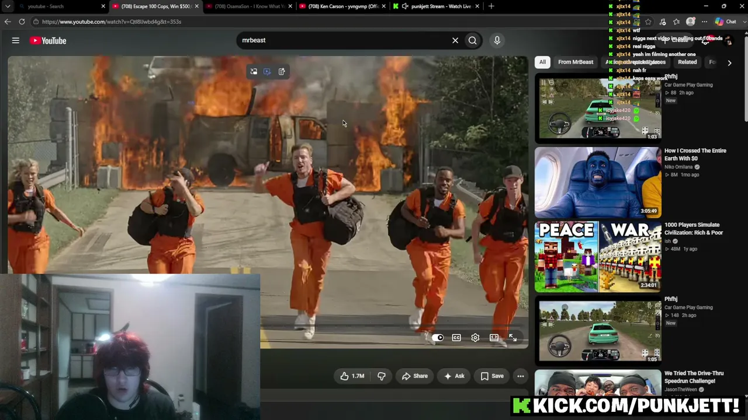748x420 pixels.
Task: Open the first Phfhj car game thumbnail
Action: [598, 108]
